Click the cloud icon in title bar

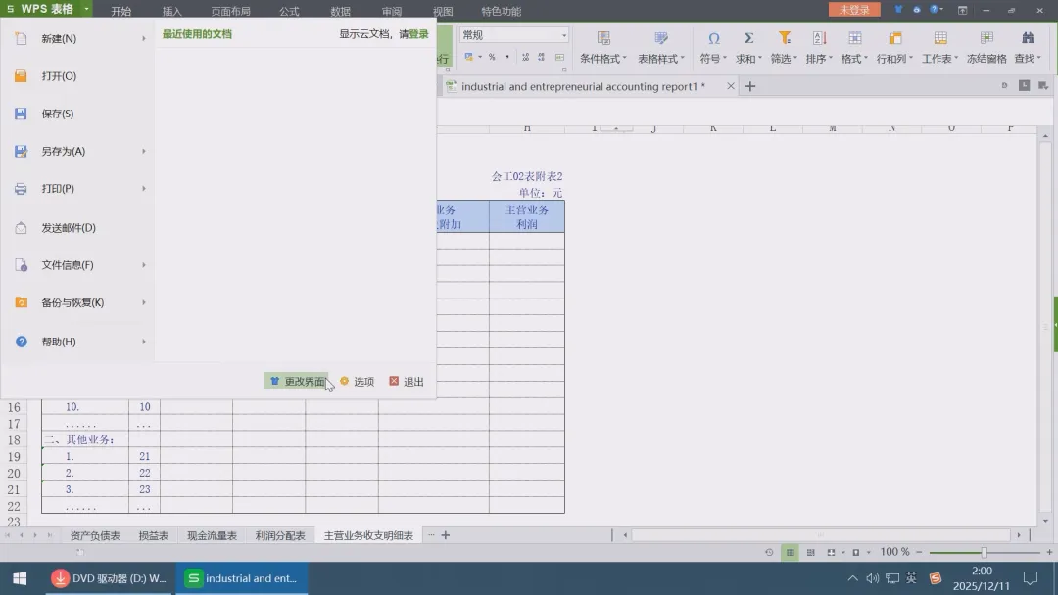click(916, 10)
